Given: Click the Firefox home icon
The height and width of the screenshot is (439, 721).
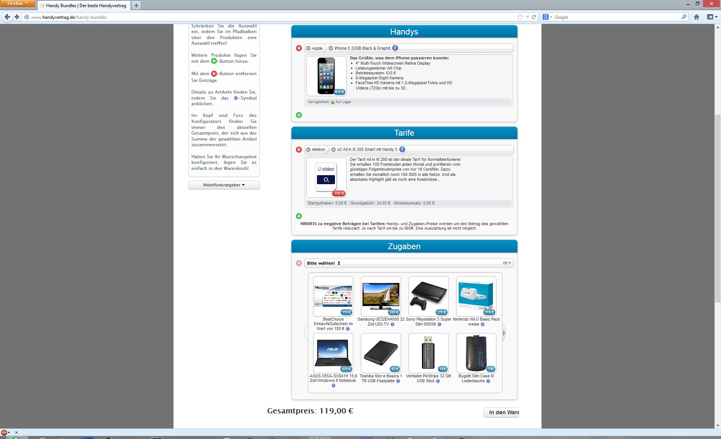Looking at the screenshot, I should [x=697, y=17].
